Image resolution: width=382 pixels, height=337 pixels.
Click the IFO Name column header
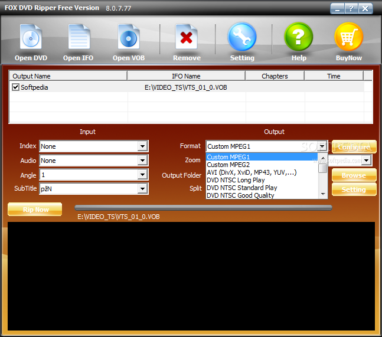pos(186,76)
